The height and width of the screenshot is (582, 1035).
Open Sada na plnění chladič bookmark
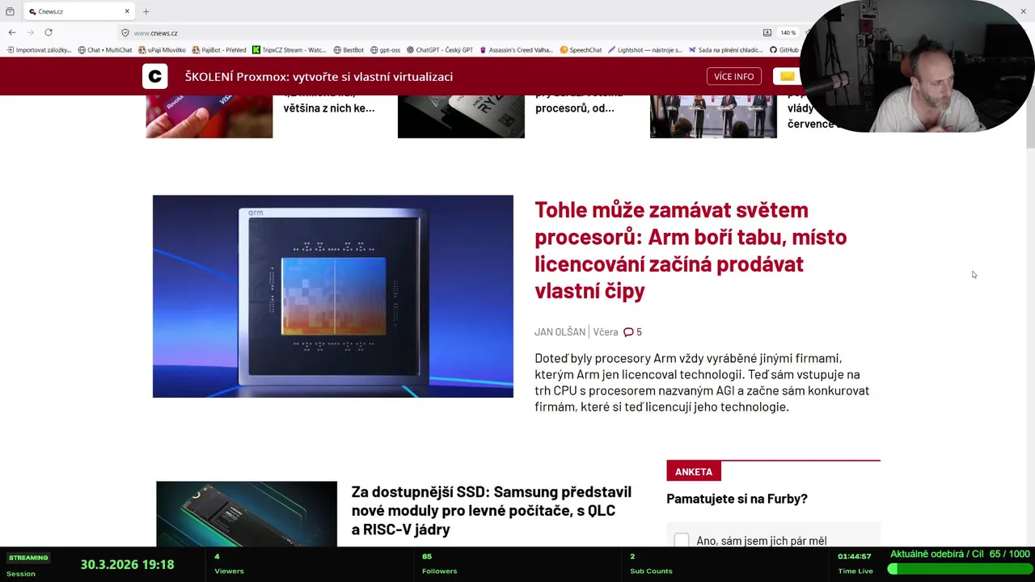click(x=725, y=50)
